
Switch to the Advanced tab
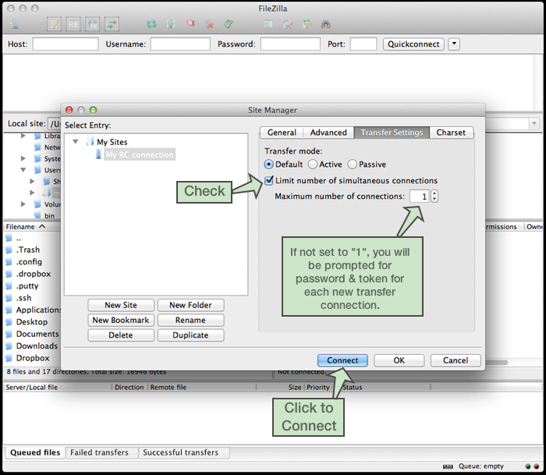[x=328, y=133]
